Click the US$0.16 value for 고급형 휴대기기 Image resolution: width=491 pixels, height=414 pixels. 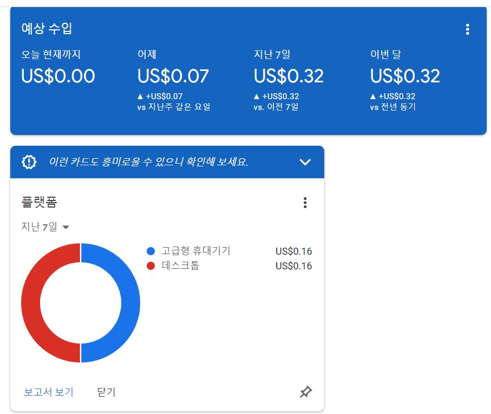coord(294,251)
